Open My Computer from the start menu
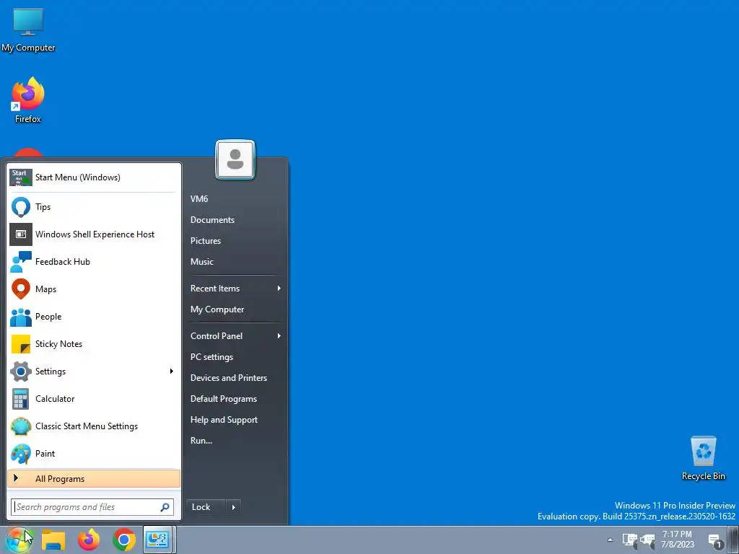Screen dimensions: 739x554 [x=217, y=309]
